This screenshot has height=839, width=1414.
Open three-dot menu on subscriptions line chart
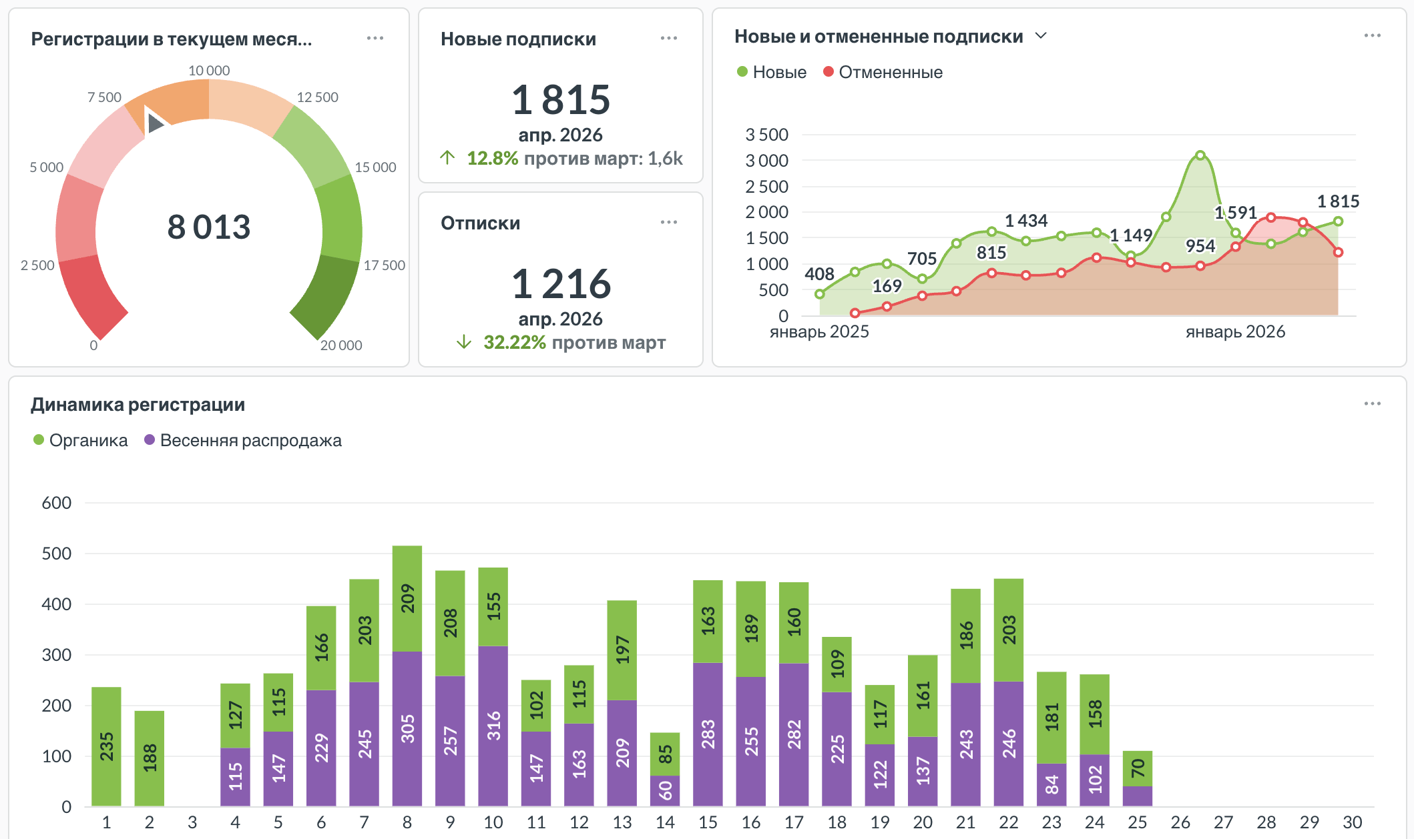coord(1372,35)
